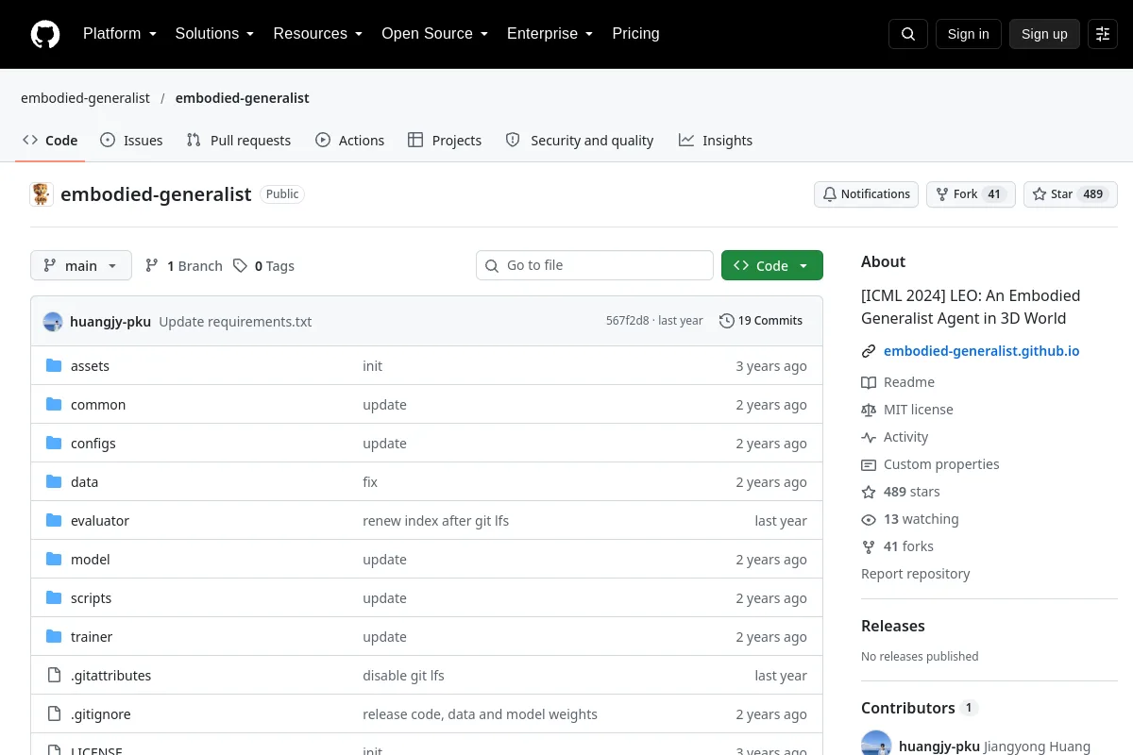This screenshot has height=755, width=1133.
Task: Click the scales icon next to MIT license
Action: pyautogui.click(x=869, y=410)
